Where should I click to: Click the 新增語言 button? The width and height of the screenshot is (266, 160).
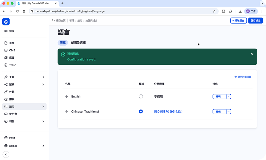[x=238, y=21]
